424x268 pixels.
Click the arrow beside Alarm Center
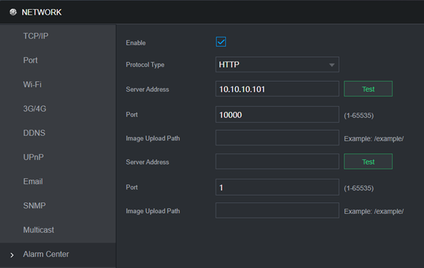12,255
